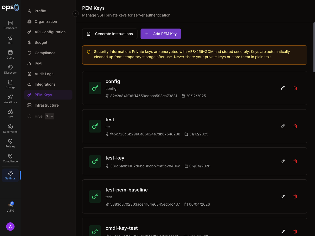Select the IaC sidebar icon

(x=10, y=39)
